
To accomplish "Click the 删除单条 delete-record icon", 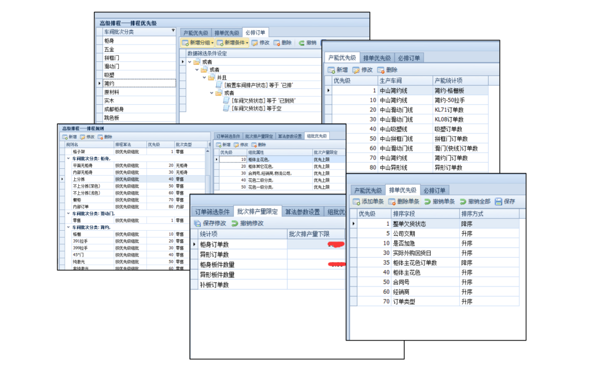I will 392,201.
